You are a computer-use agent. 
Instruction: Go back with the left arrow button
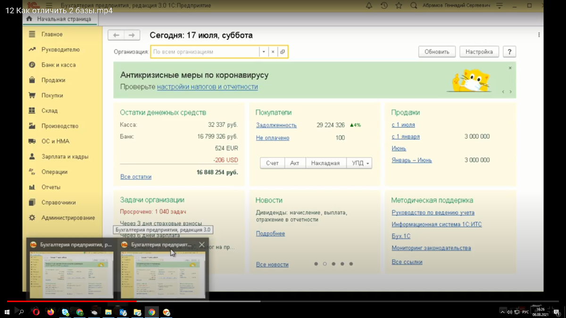[x=116, y=35]
